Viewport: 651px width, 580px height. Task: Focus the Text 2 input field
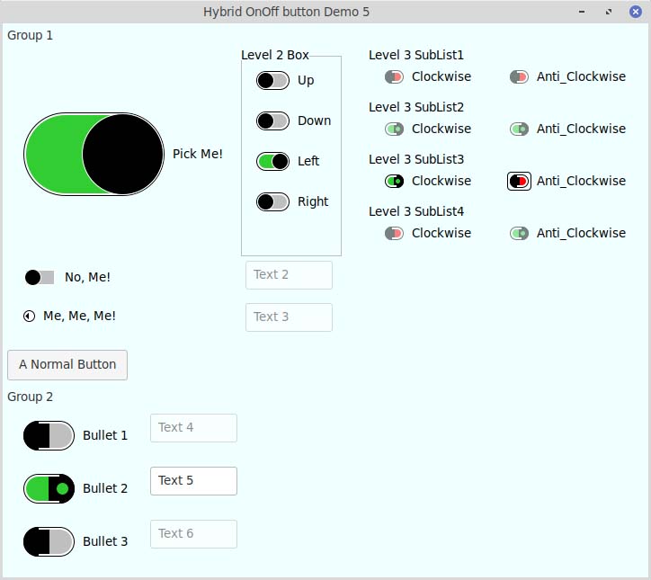click(289, 275)
